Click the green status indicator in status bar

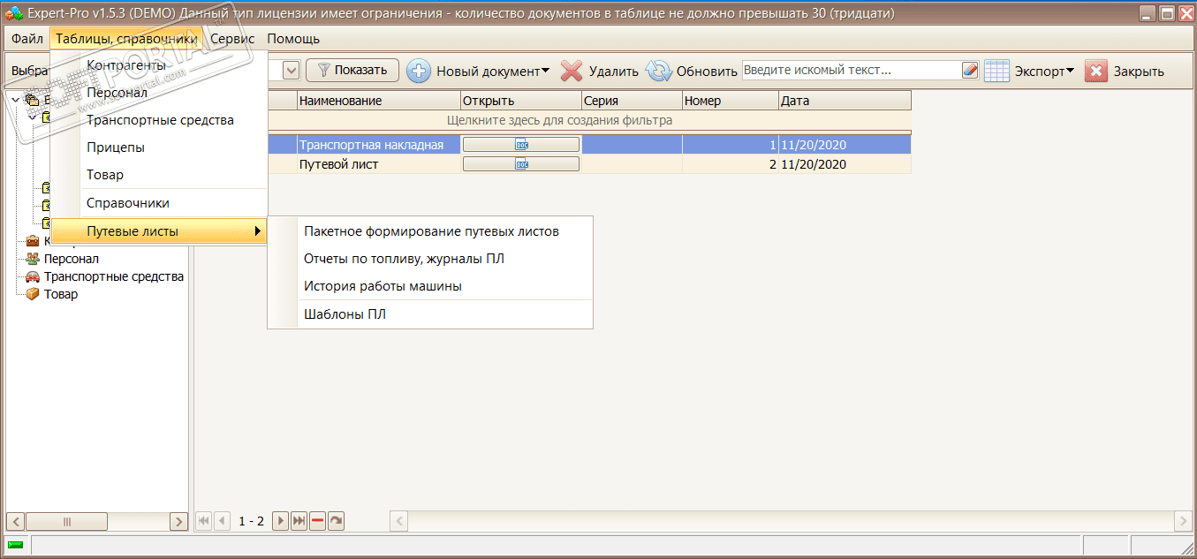click(x=16, y=545)
